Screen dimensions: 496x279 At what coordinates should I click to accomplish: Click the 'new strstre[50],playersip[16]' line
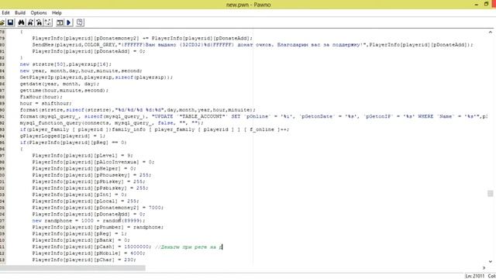click(65, 64)
